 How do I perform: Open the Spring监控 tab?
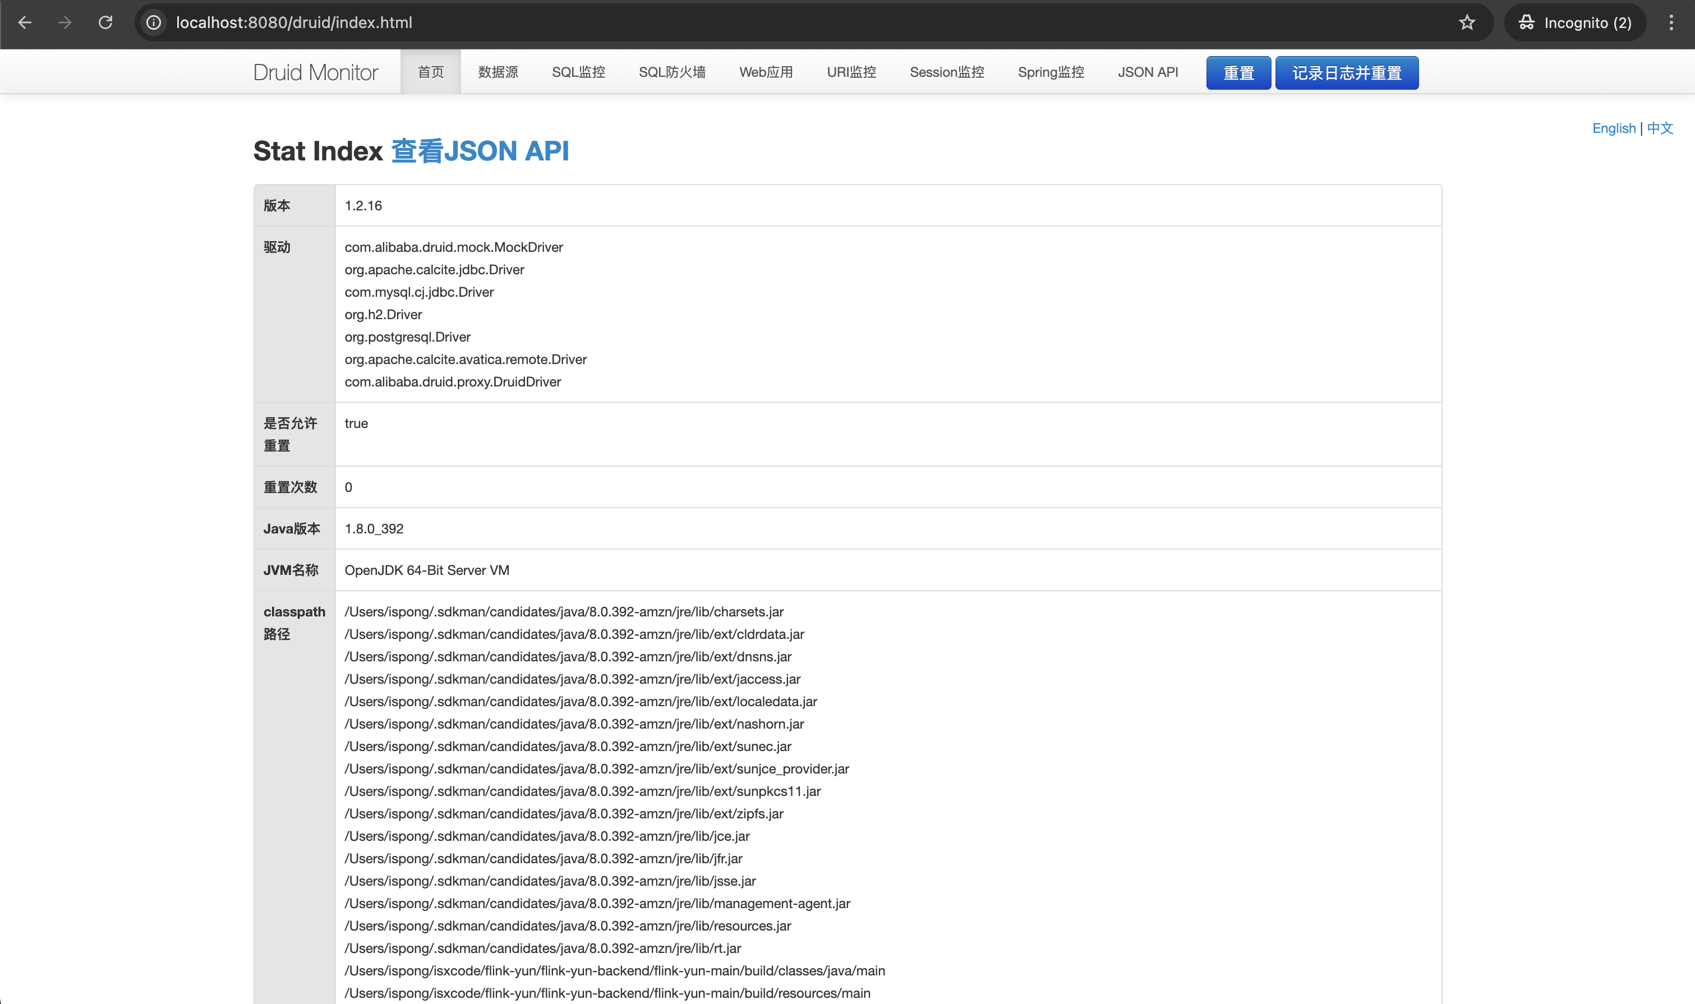pyautogui.click(x=1051, y=72)
